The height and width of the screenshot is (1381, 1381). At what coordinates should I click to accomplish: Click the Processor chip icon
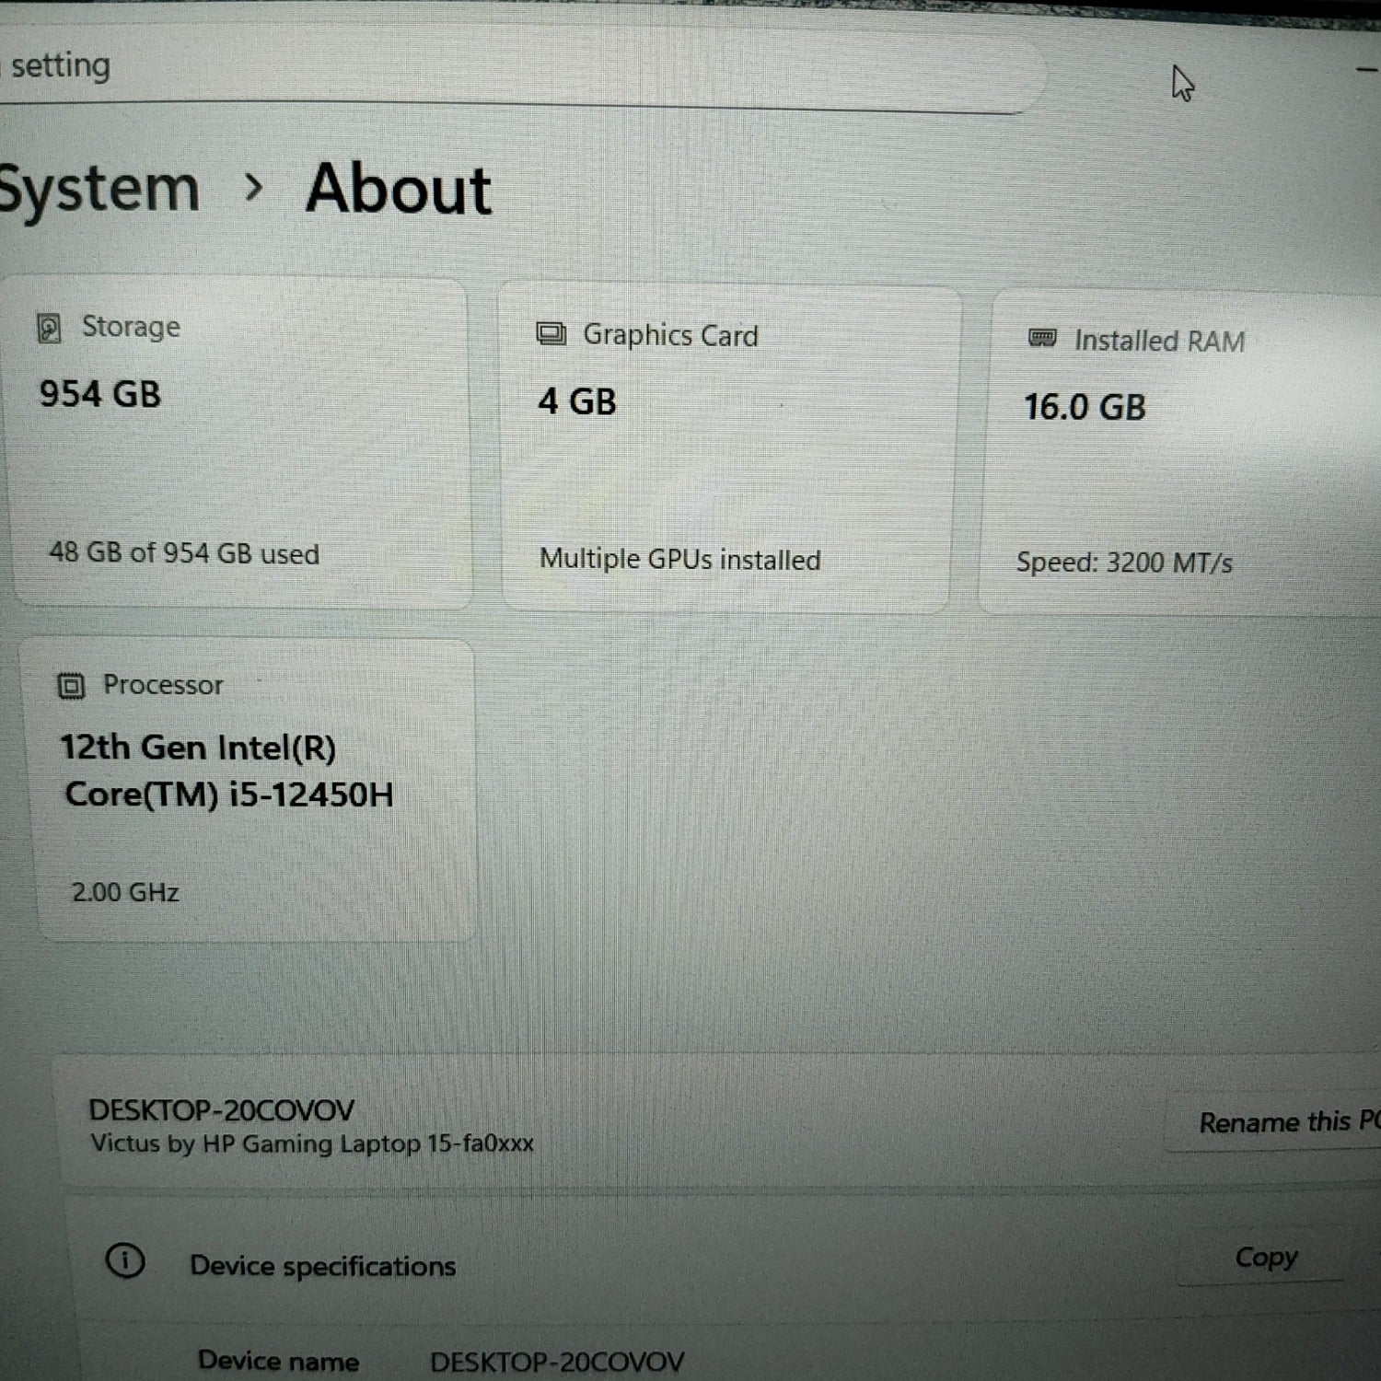71,686
